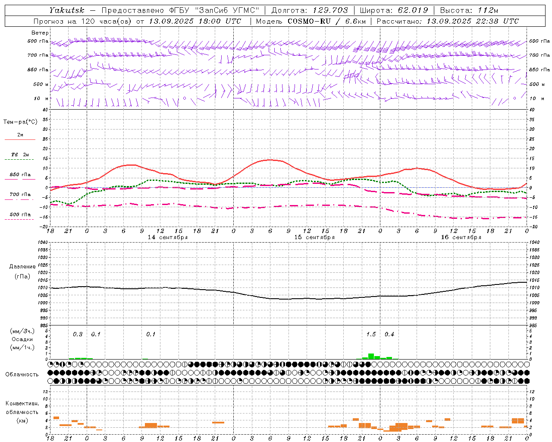Click the 0.4 precipitation value

(x=389, y=335)
